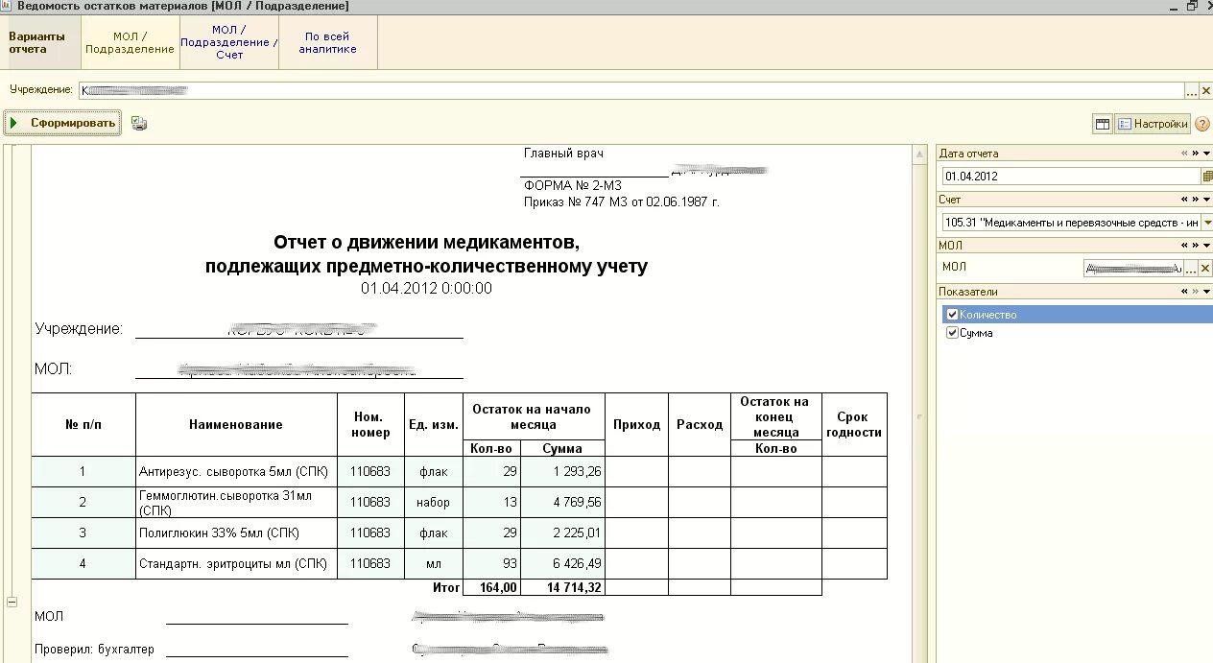Click quantity 93 in row four

click(491, 564)
